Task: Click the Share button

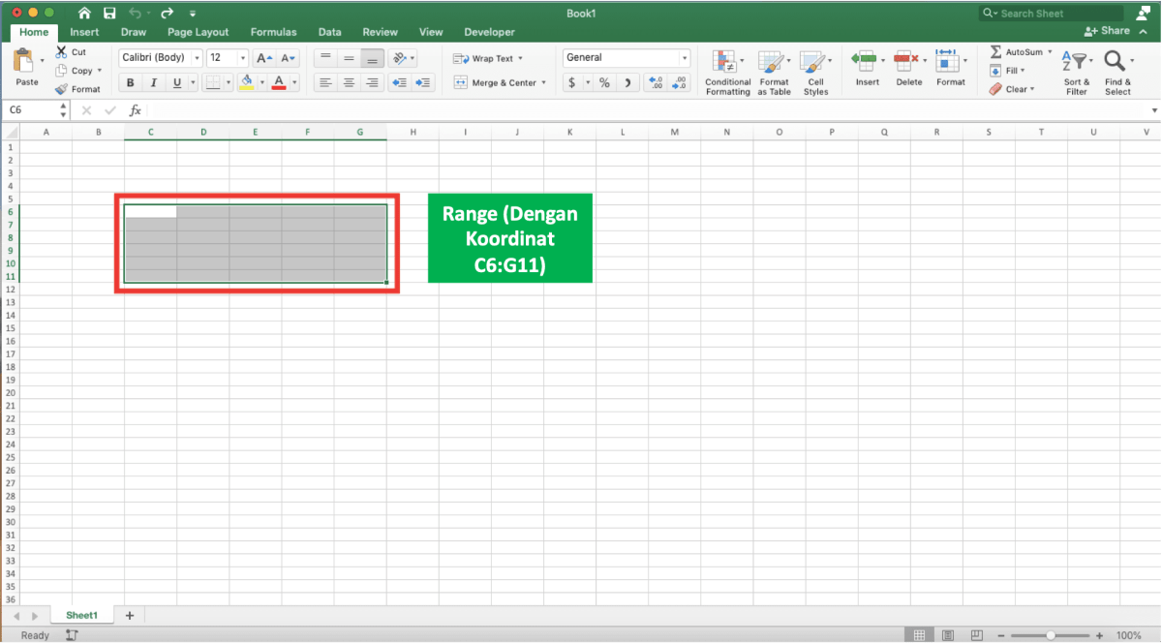Action: click(x=1107, y=31)
